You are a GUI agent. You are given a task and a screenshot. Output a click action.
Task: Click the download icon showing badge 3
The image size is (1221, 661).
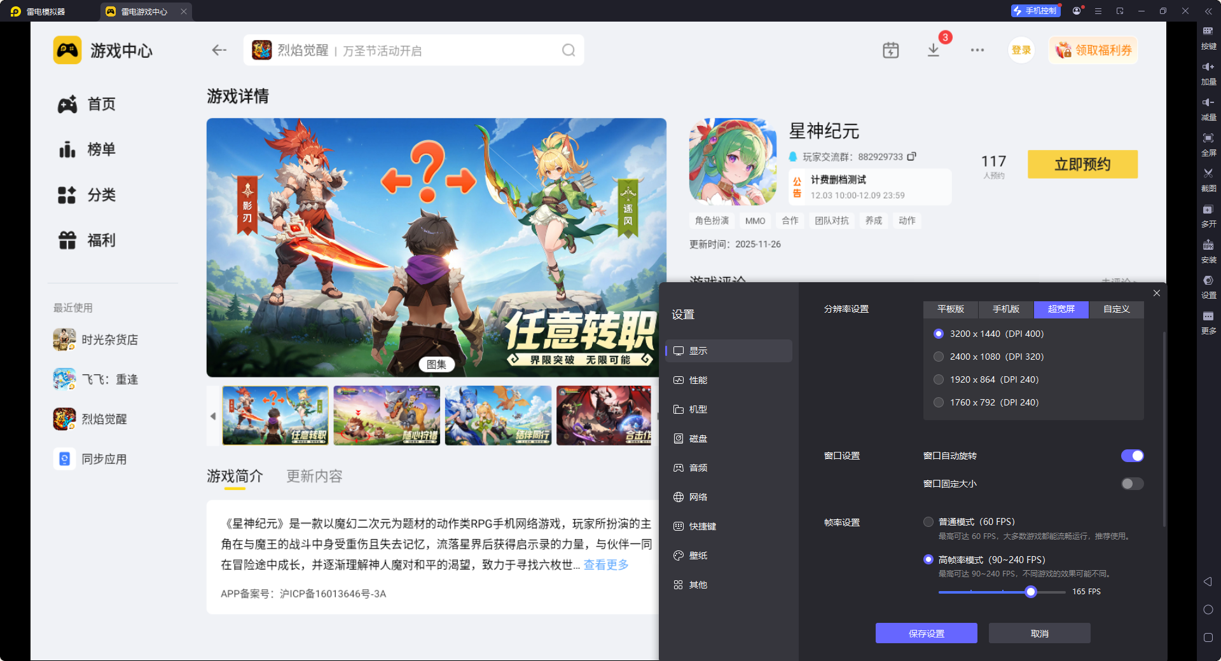click(933, 50)
